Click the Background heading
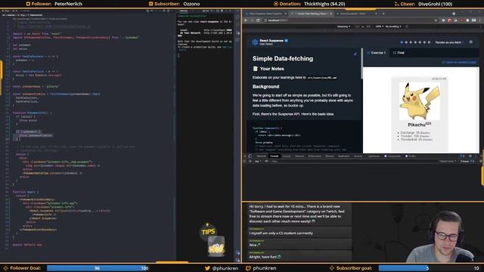The width and height of the screenshot is (484, 272). (x=265, y=87)
